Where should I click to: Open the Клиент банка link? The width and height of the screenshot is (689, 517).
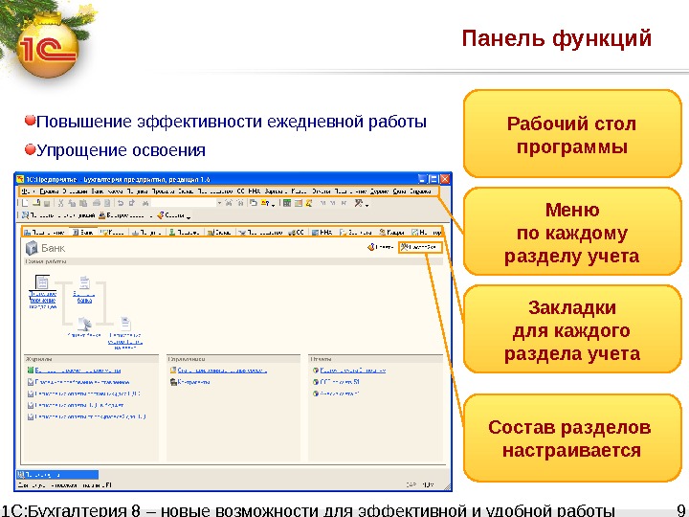84,335
